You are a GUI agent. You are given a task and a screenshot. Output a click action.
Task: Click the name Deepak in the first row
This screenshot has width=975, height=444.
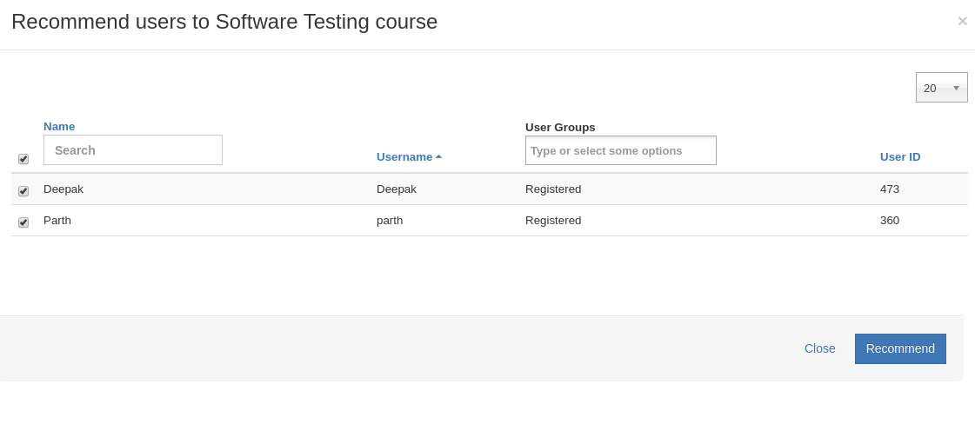coord(63,189)
